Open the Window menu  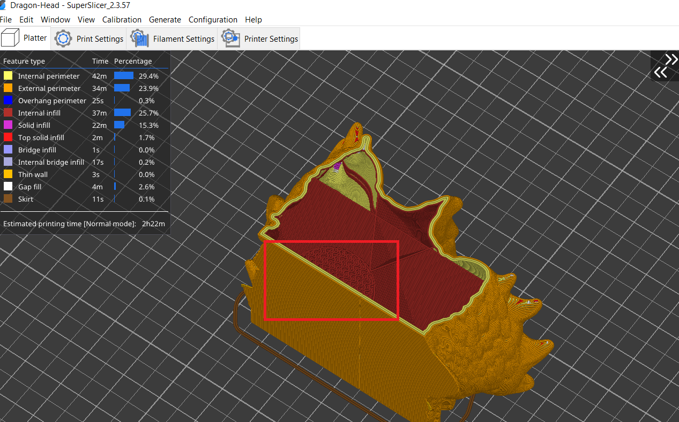(x=55, y=20)
